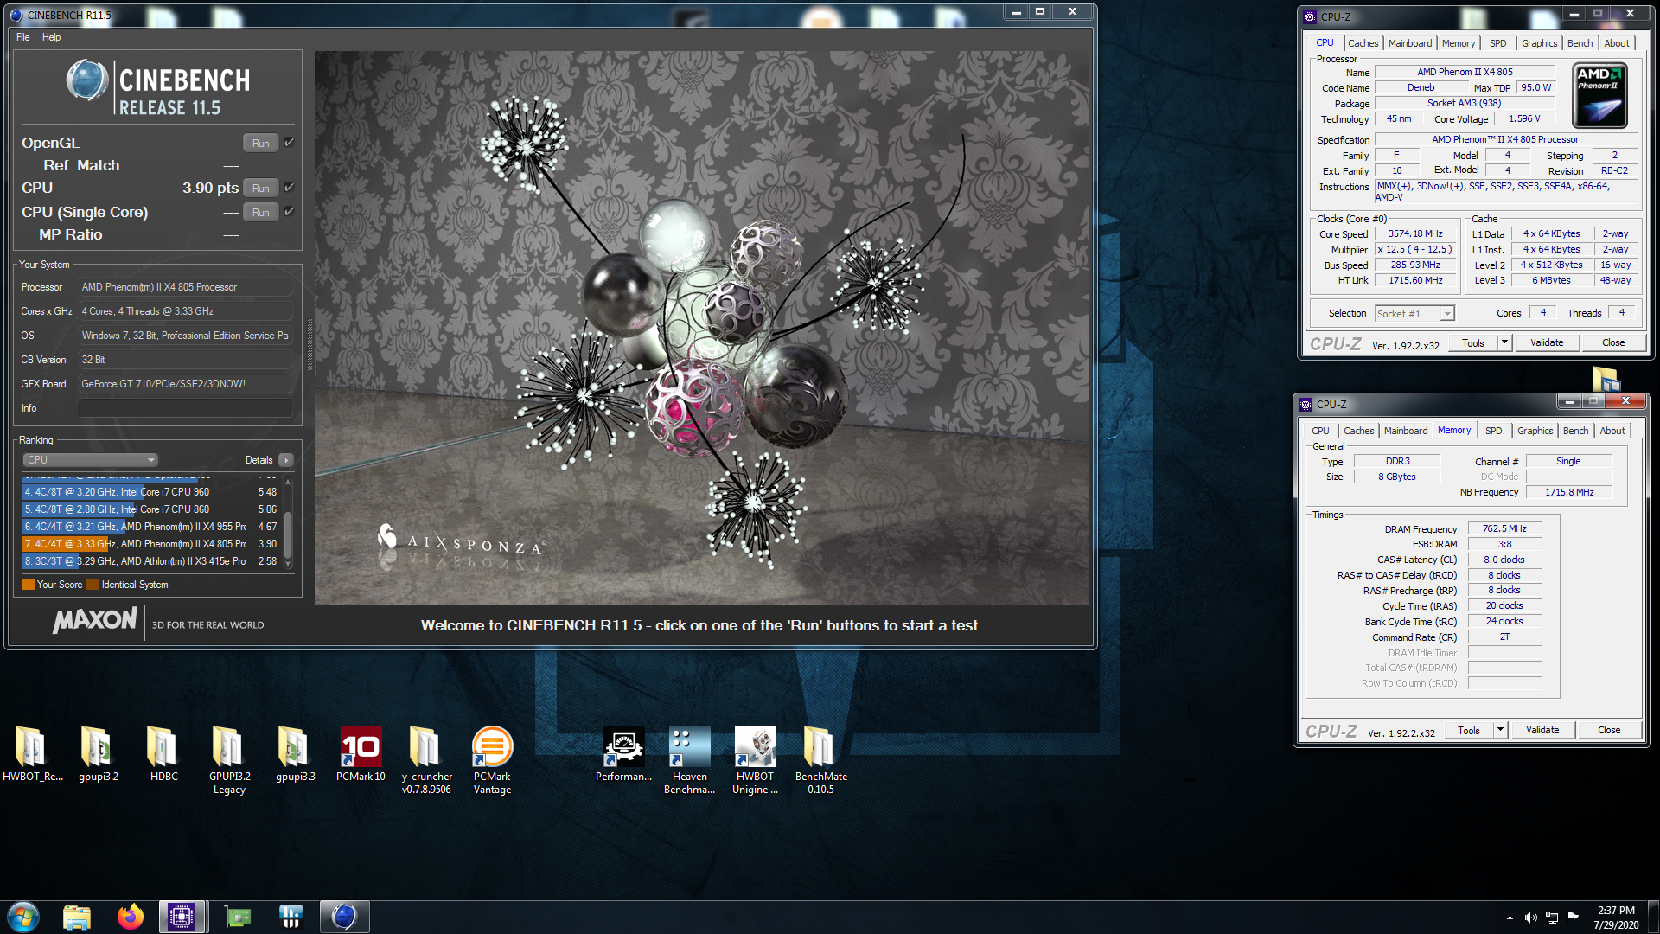Launch the Performan... desktop shortcut

tap(623, 754)
